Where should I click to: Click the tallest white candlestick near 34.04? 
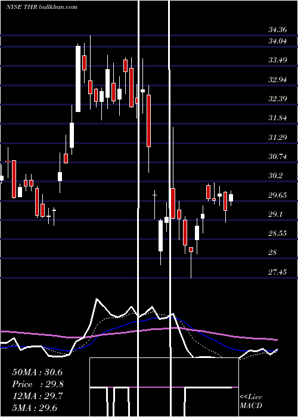(x=78, y=79)
